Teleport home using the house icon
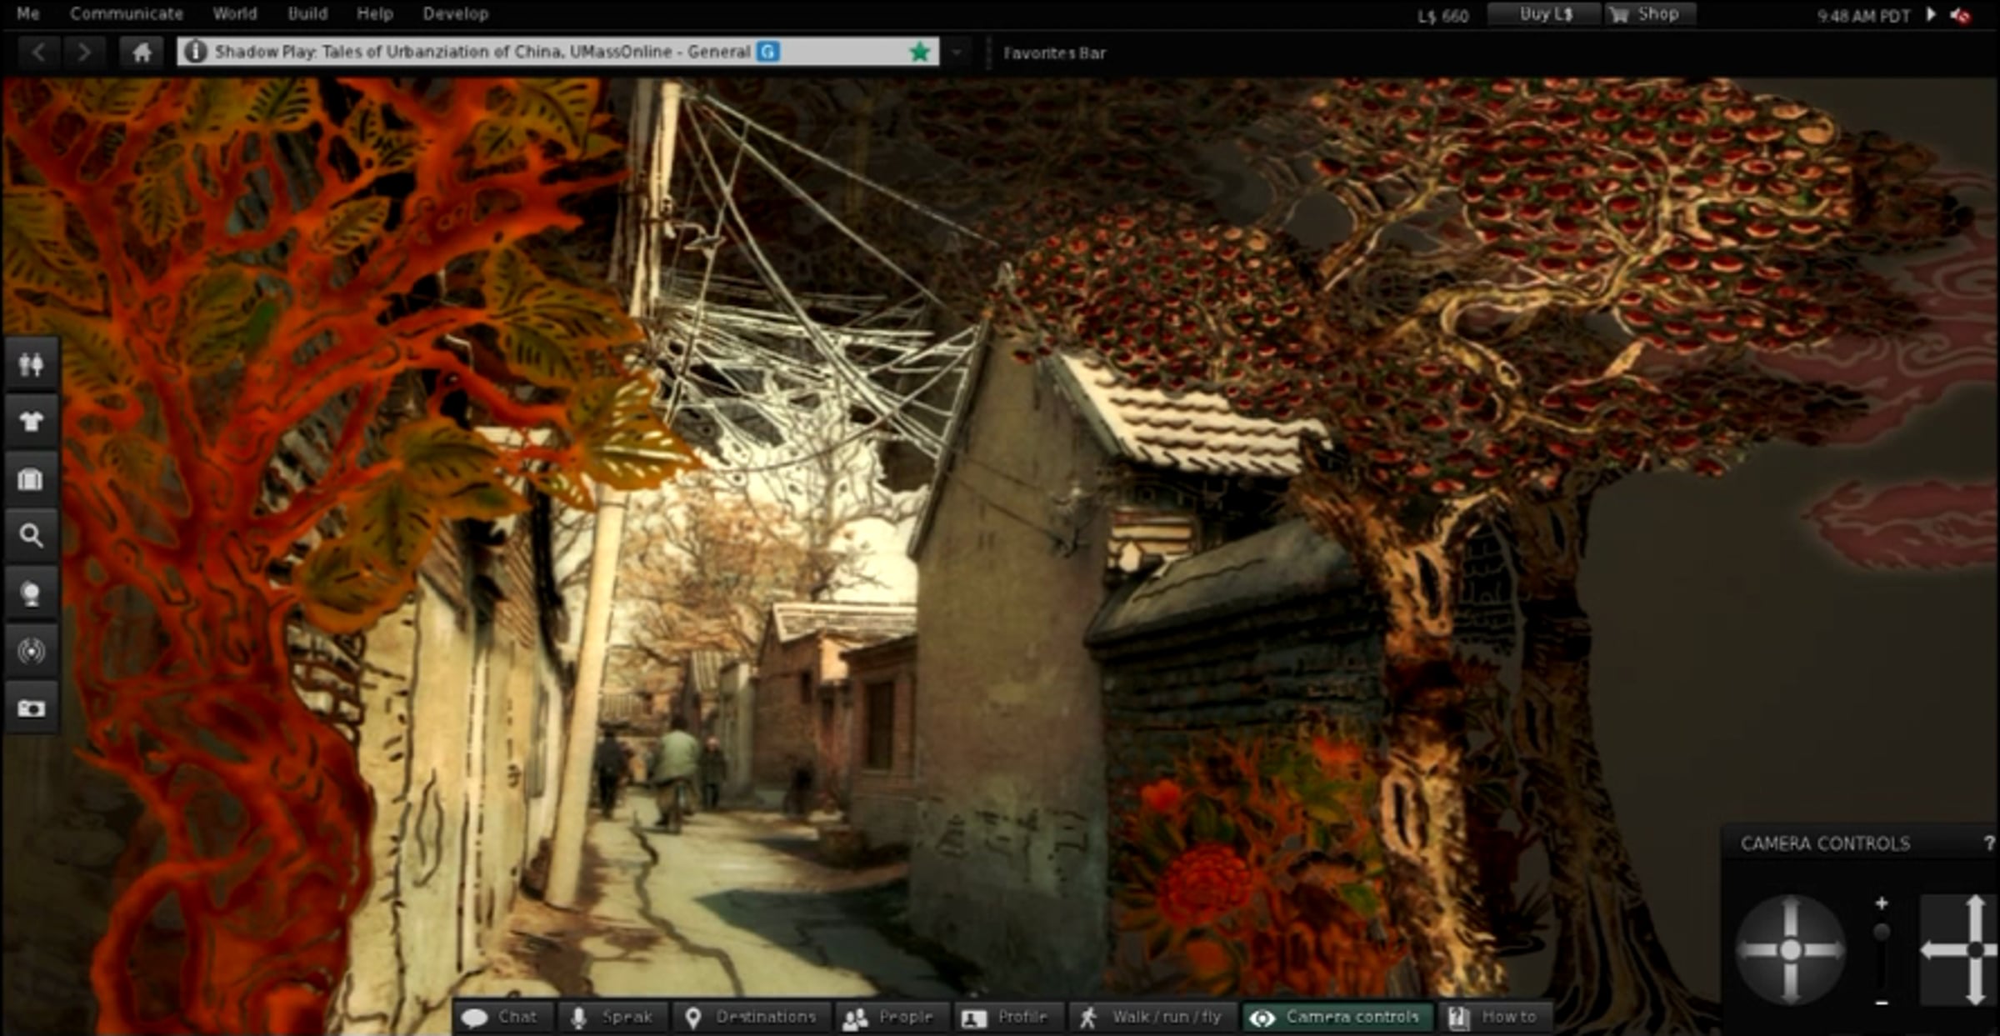 click(x=142, y=53)
